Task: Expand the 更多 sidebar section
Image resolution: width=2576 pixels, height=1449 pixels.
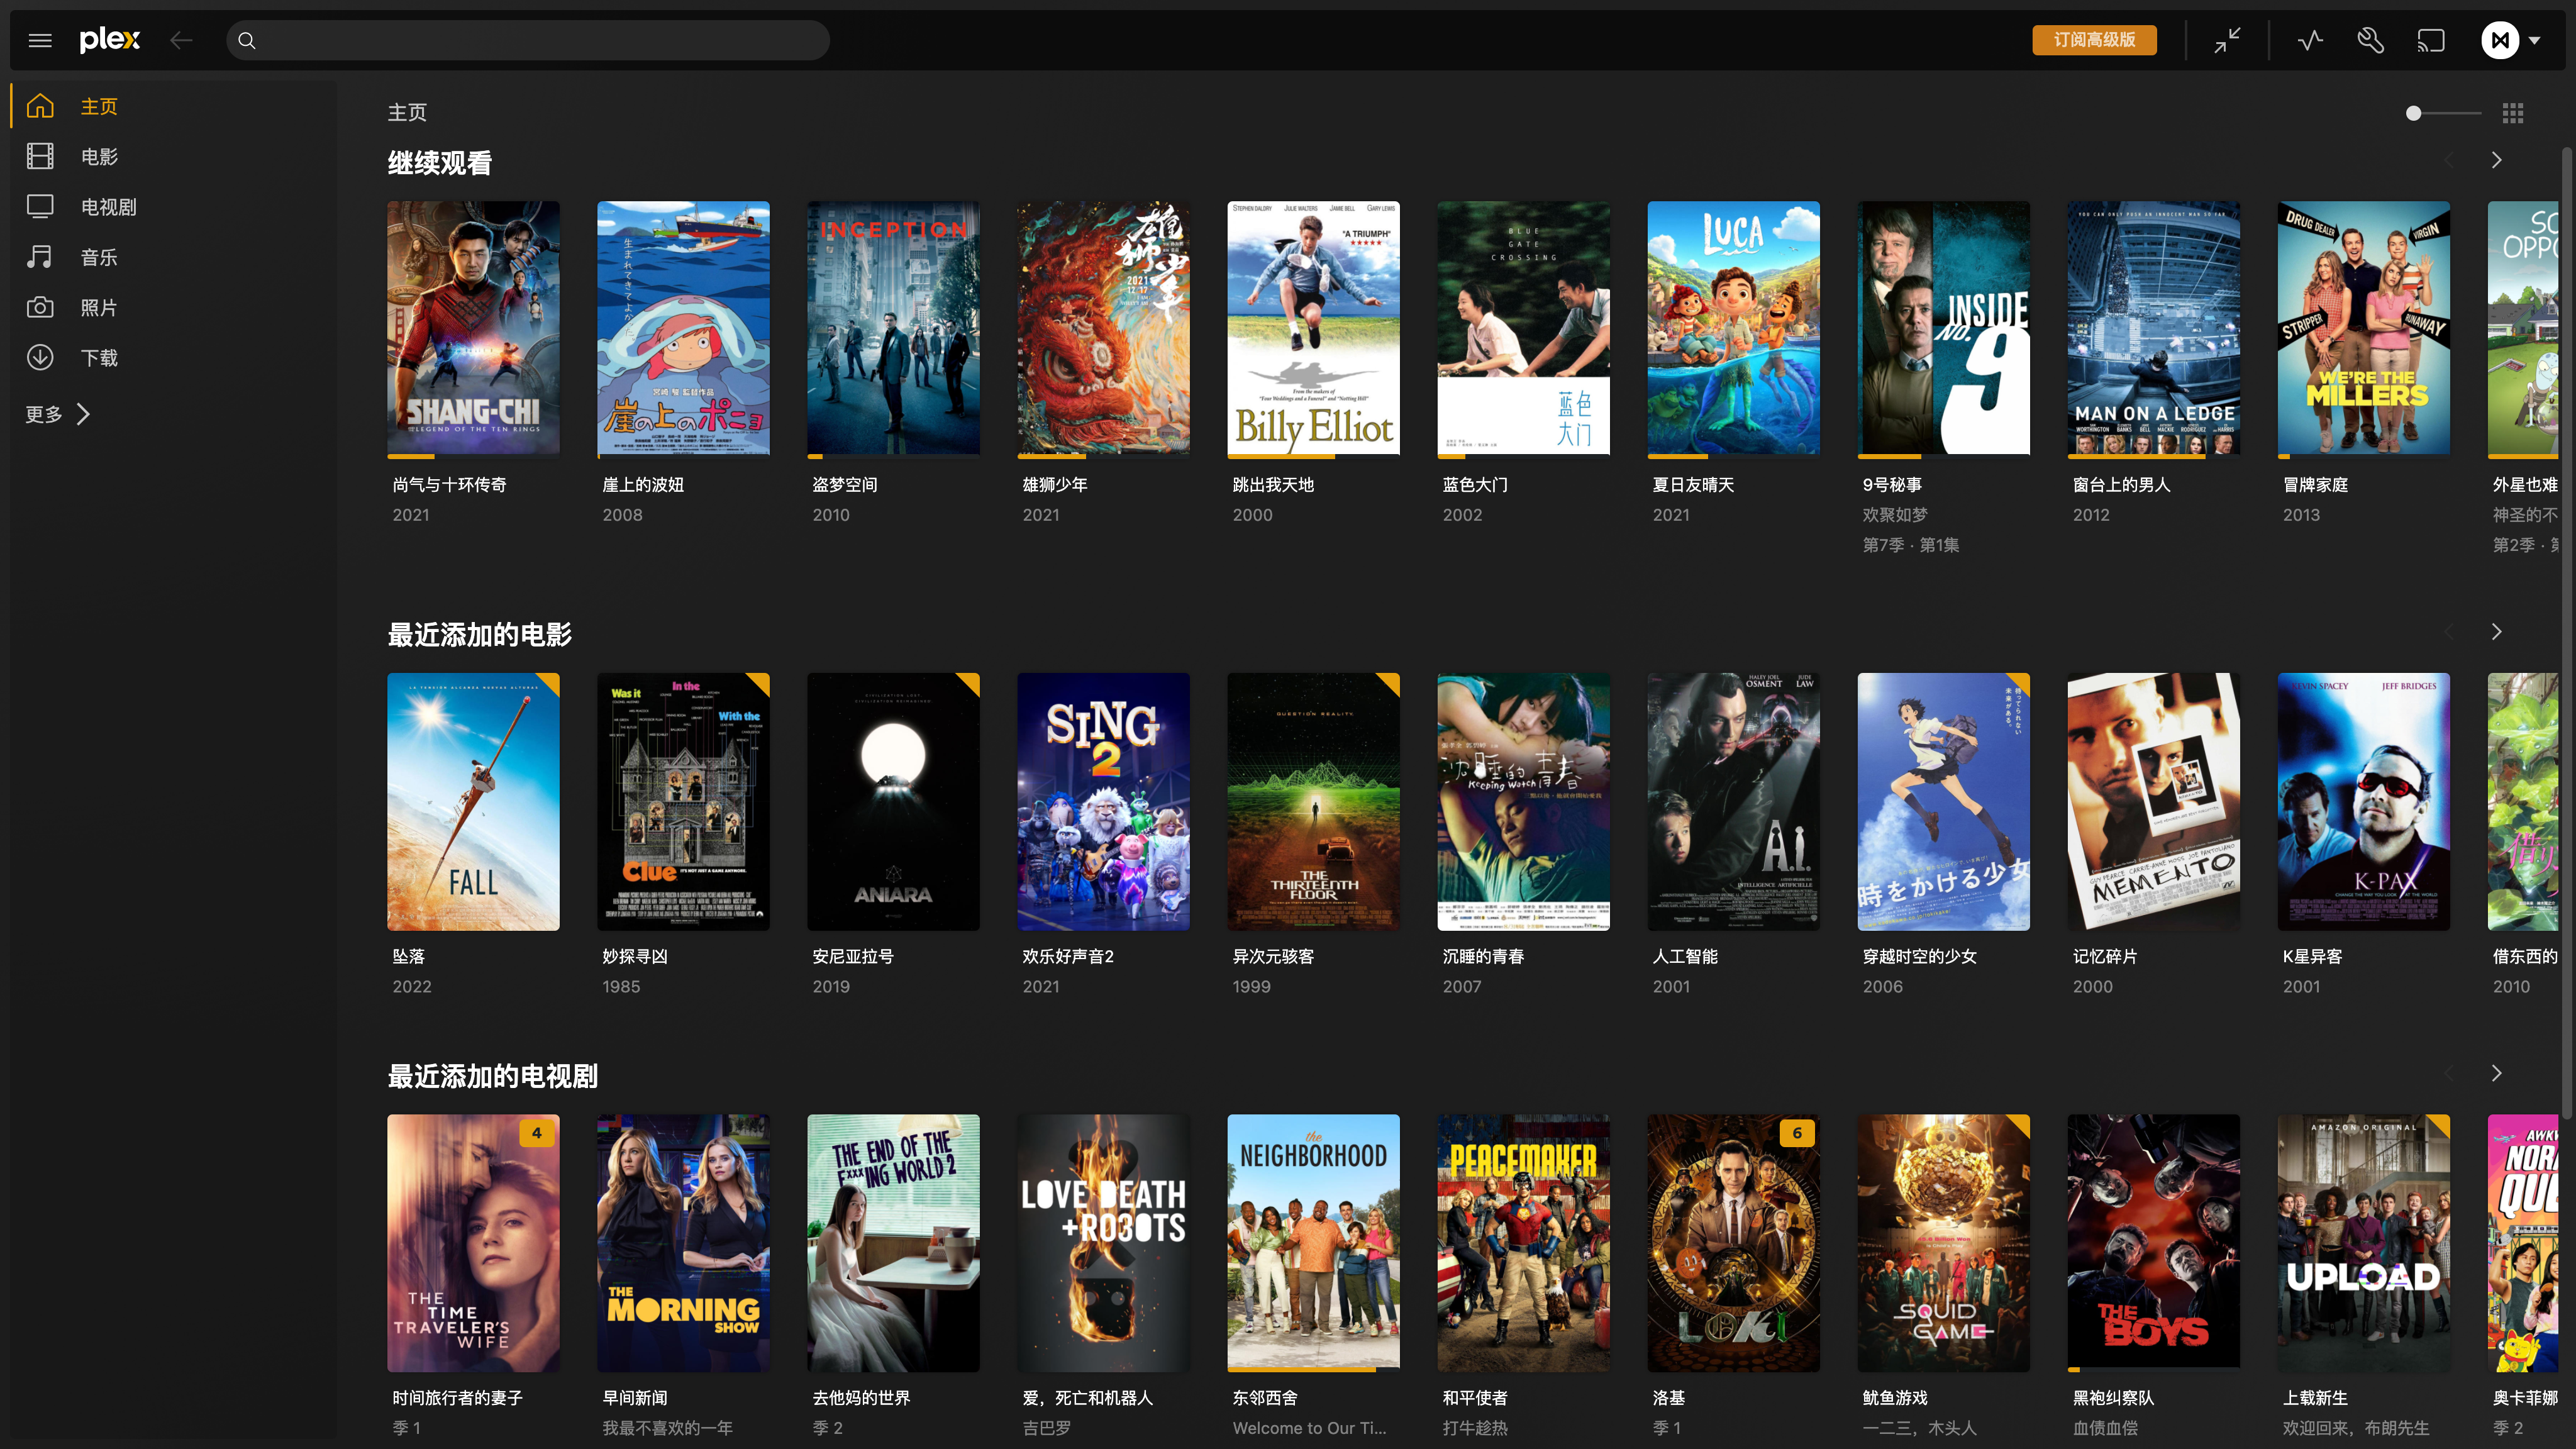Action: 58,414
